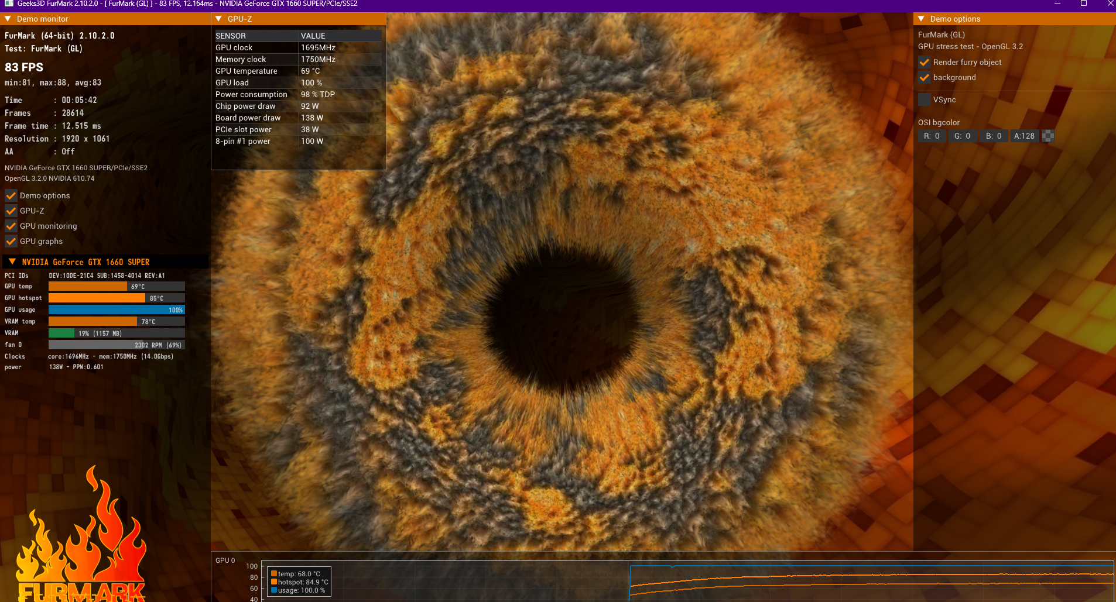The image size is (1116, 602).
Task: Click the GPU stress test - OpenGL 3.2 text
Action: point(971,46)
